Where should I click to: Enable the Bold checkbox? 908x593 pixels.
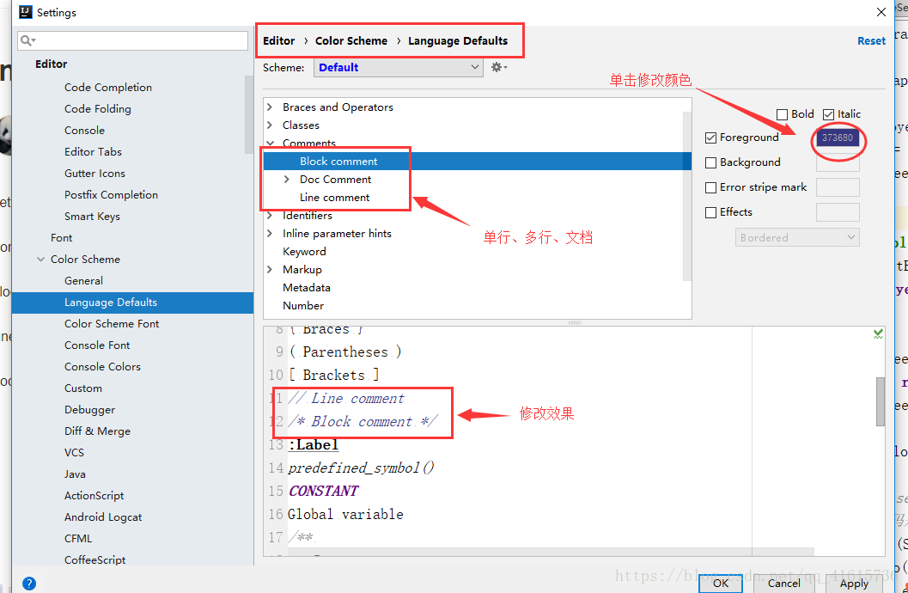point(782,114)
